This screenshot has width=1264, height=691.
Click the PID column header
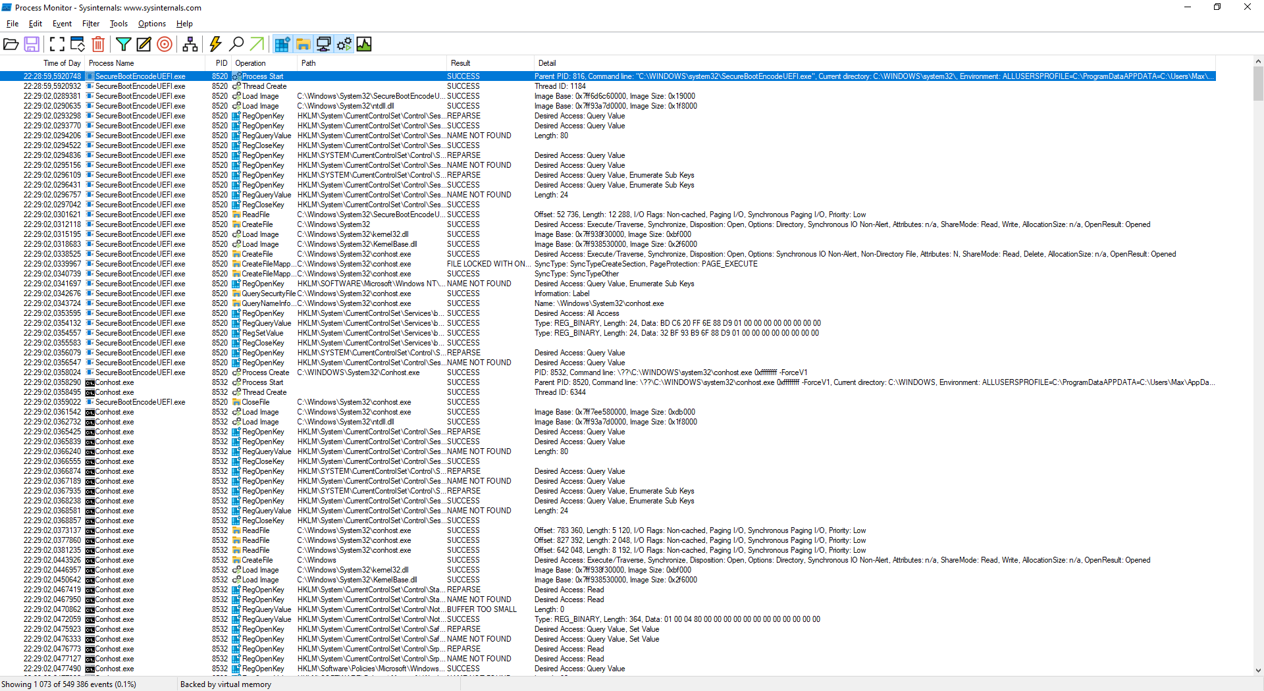pos(218,63)
